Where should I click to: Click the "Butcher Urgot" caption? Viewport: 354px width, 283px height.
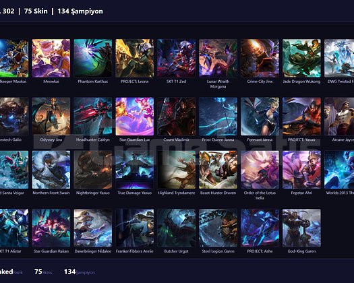176,251
